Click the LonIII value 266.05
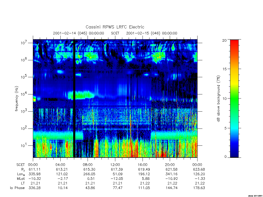 (89, 174)
